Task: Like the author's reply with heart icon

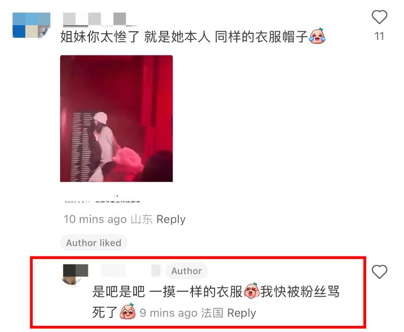Action: coord(379,272)
